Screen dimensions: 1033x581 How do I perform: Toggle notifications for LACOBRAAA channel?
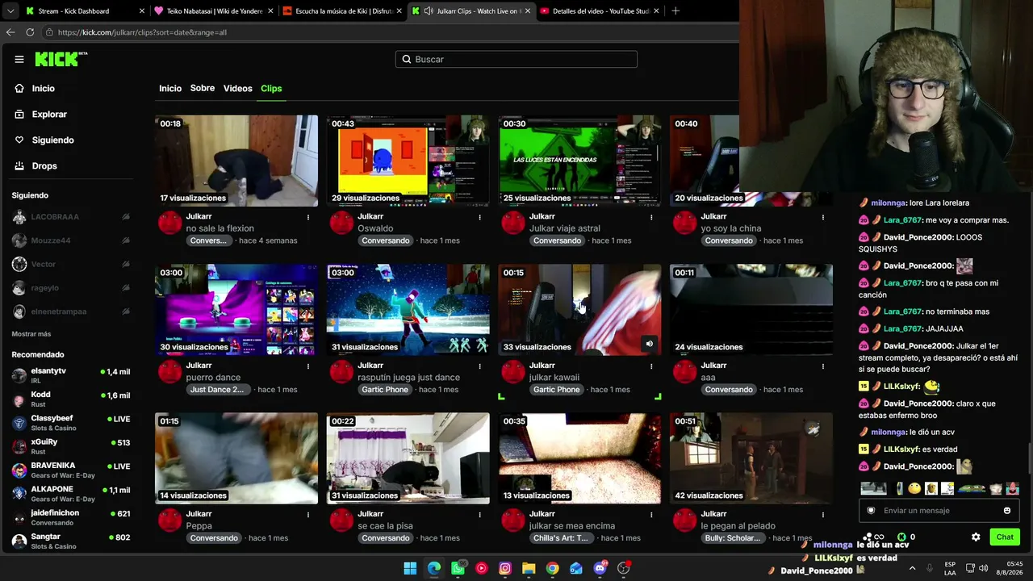coord(126,217)
